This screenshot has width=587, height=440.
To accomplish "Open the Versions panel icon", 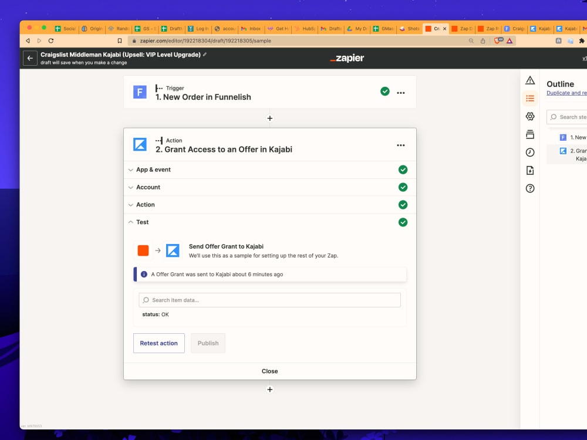I will 530,134.
